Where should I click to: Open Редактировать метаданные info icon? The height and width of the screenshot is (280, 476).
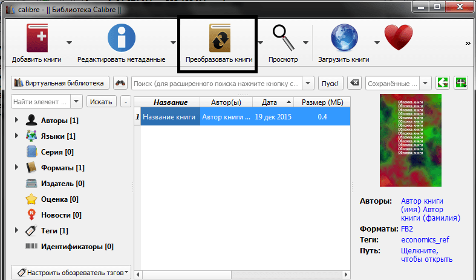[122, 38]
